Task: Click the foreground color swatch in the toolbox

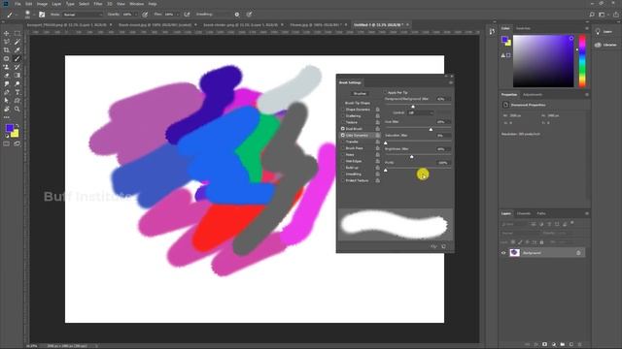Action: [10, 128]
